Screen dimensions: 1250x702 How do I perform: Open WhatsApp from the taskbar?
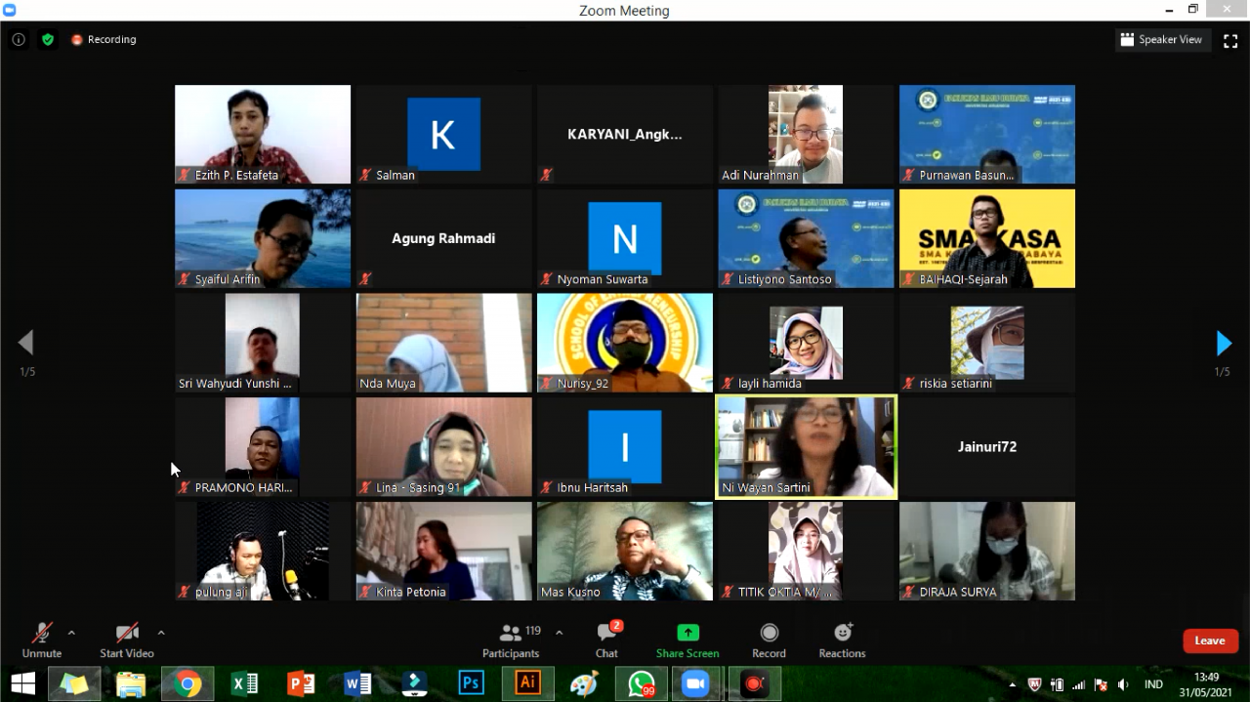click(x=641, y=684)
